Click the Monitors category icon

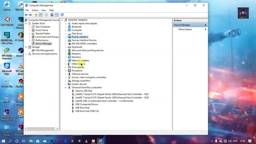(69, 57)
